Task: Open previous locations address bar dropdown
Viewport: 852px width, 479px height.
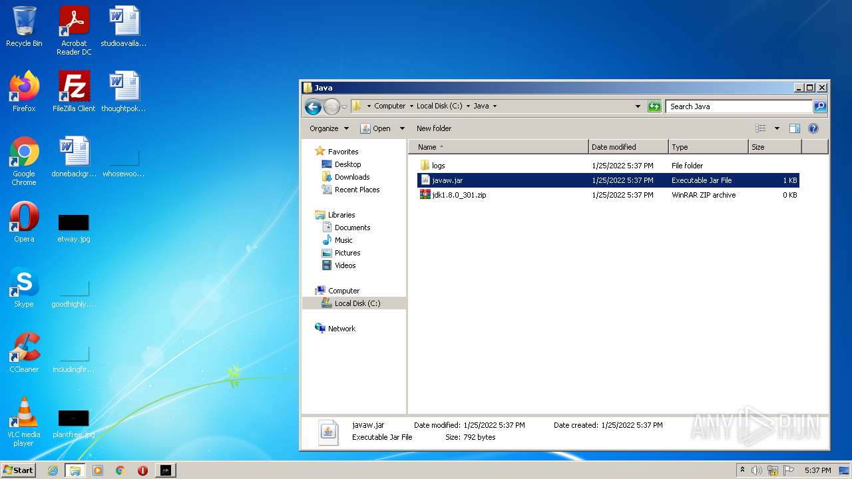Action: (638, 106)
